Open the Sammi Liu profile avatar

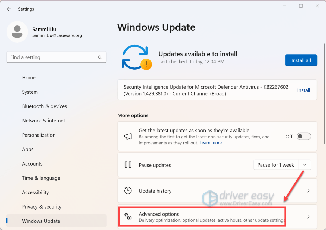point(17,32)
